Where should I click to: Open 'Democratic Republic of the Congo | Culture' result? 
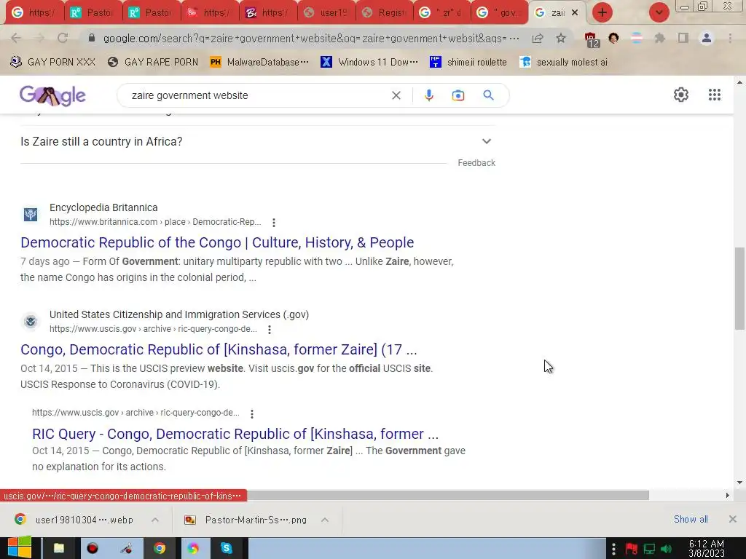coord(217,242)
